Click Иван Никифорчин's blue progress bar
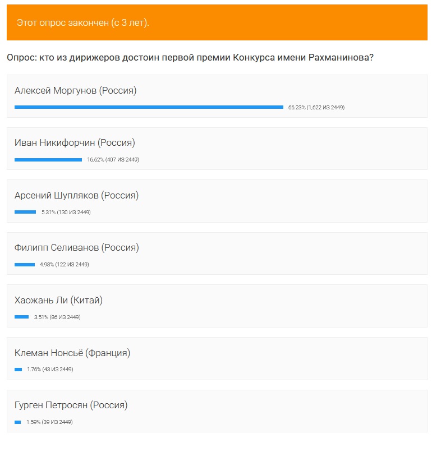Image resolution: width=432 pixels, height=452 pixels. [x=48, y=160]
